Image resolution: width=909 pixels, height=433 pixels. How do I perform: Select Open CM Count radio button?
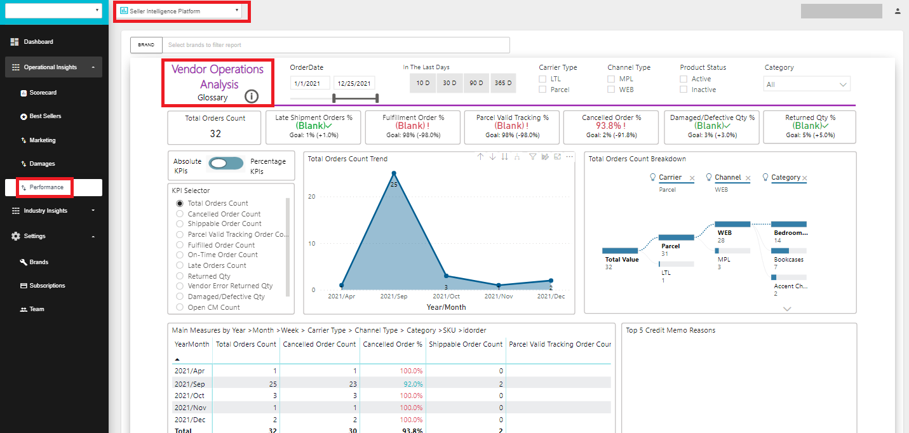coord(179,307)
